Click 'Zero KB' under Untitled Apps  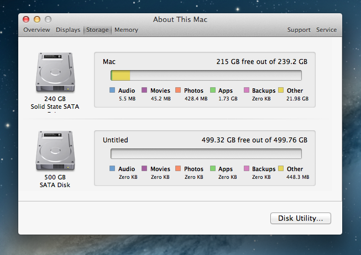point(227,177)
